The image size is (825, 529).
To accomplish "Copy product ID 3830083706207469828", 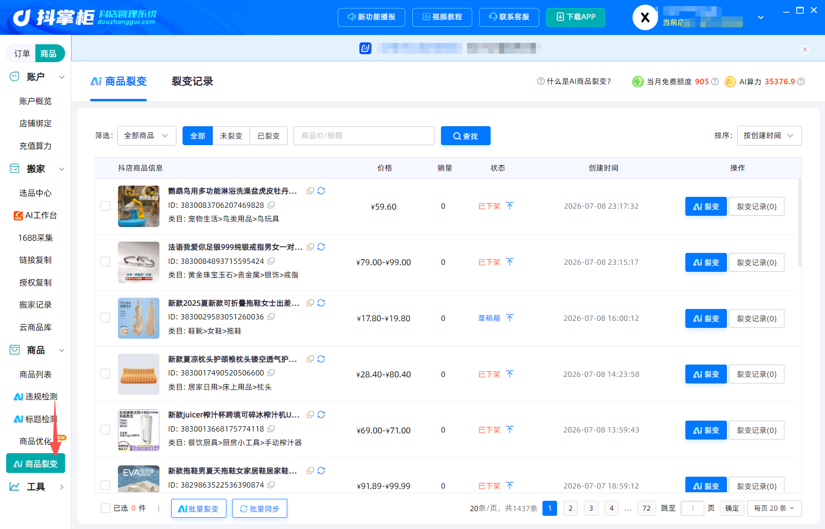I will click(x=271, y=205).
